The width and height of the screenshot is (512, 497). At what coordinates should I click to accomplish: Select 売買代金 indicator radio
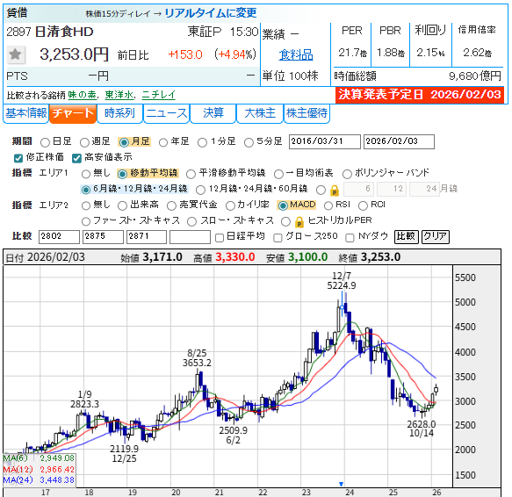tap(171, 205)
